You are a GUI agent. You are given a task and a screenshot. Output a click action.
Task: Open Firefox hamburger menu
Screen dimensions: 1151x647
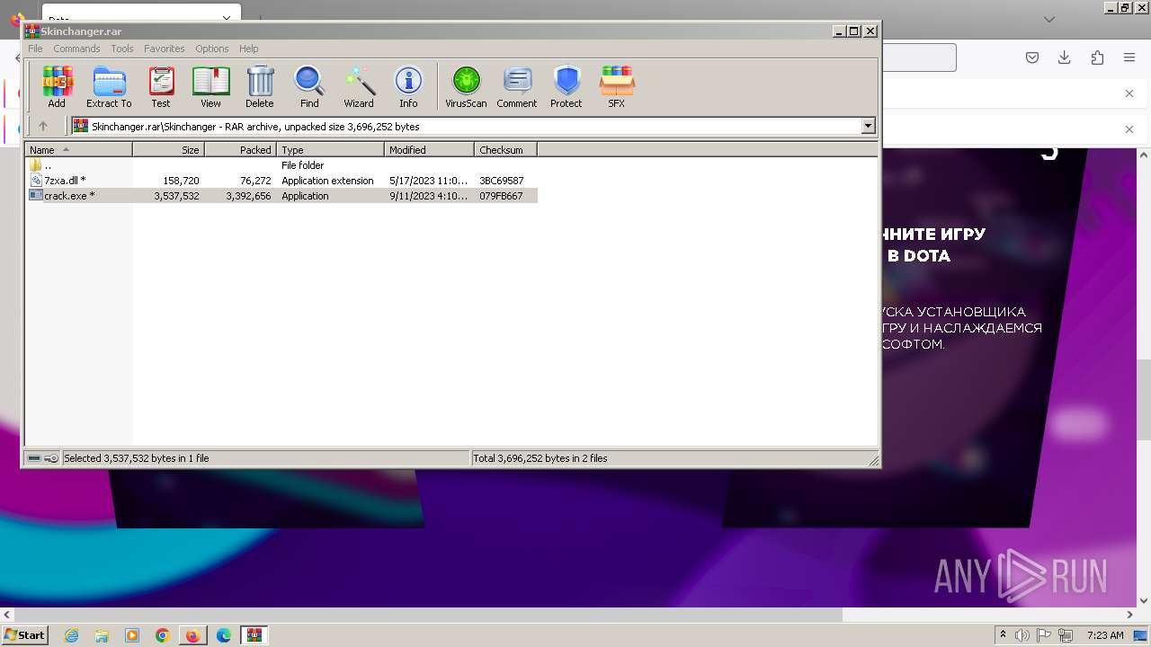point(1129,58)
